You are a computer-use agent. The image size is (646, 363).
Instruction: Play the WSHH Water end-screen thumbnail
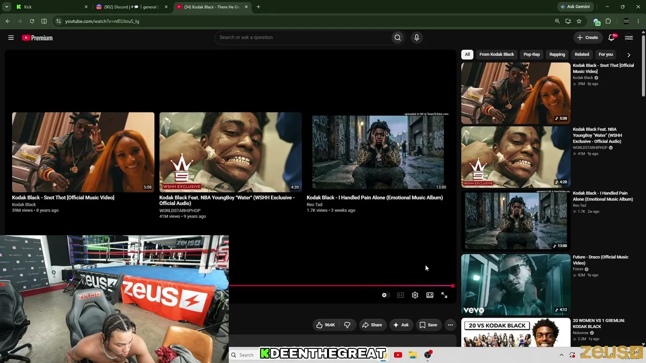pyautogui.click(x=231, y=152)
